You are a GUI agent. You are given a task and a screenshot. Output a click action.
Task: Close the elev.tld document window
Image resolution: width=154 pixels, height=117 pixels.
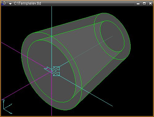point(150,3)
